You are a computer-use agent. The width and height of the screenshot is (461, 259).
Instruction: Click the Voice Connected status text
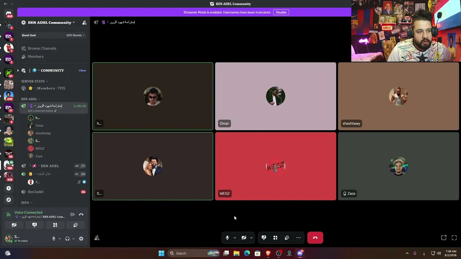[28, 213]
